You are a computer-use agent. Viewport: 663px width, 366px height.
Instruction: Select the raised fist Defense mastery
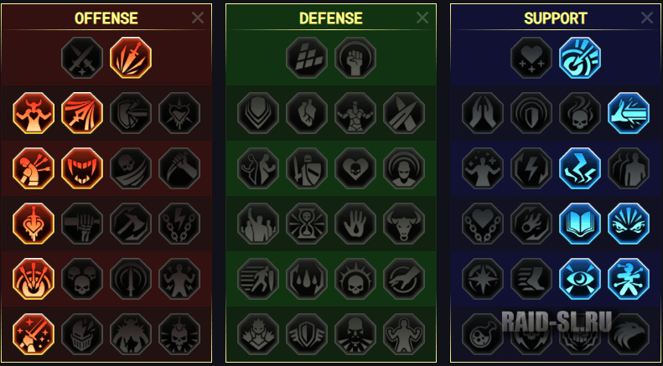[x=355, y=58]
